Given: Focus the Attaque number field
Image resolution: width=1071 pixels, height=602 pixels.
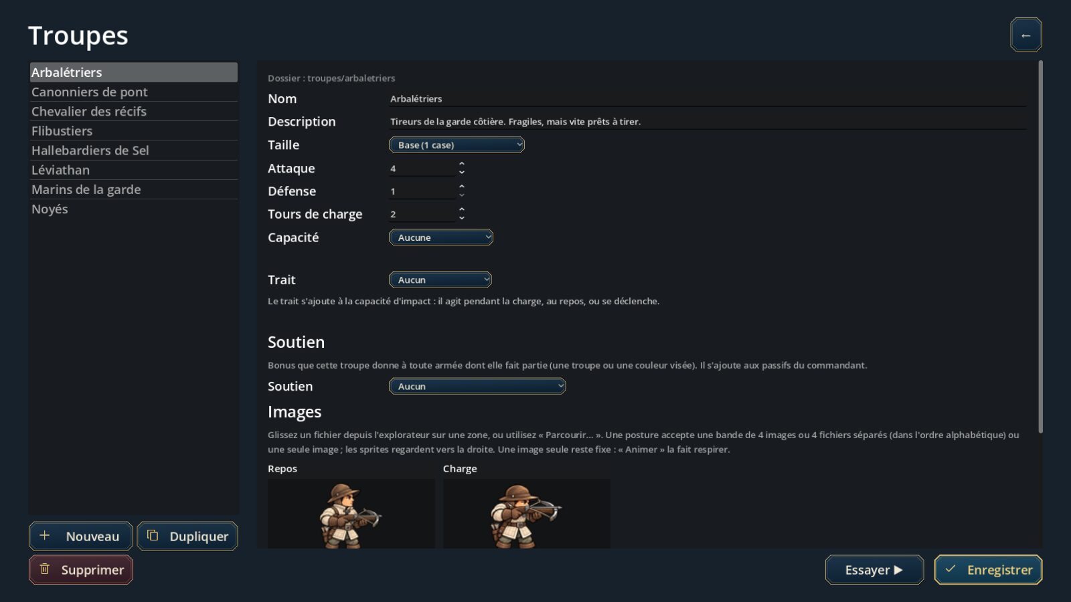Looking at the screenshot, I should point(422,169).
